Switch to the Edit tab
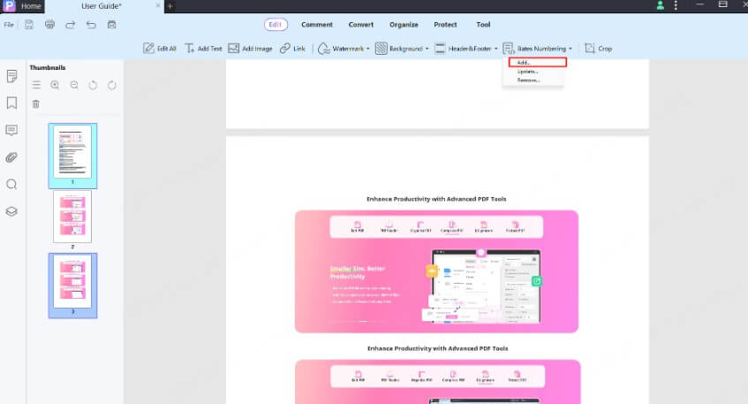 276,25
